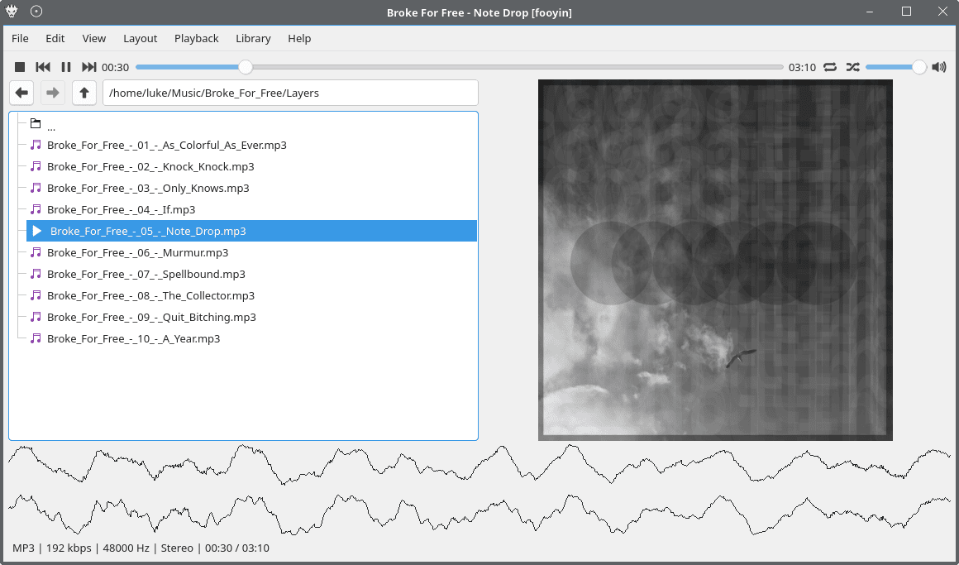Click the elapsed time 00:30 label
The image size is (959, 565).
(x=115, y=67)
